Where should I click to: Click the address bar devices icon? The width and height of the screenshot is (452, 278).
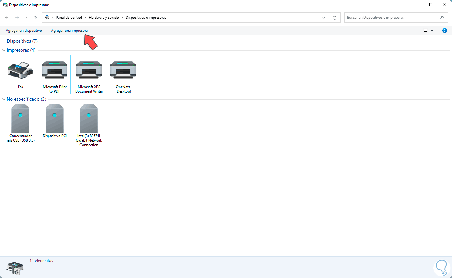47,18
